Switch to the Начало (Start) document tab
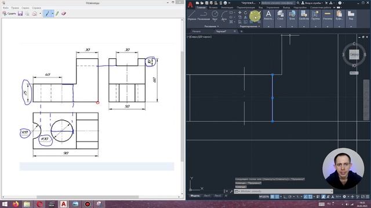The image size is (371, 208). [197, 31]
